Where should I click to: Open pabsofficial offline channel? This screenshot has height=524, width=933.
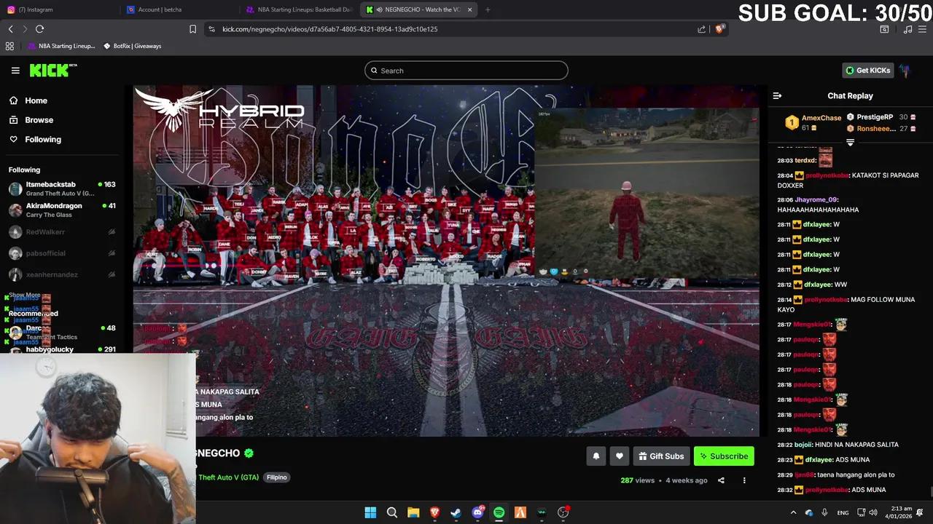click(x=61, y=253)
